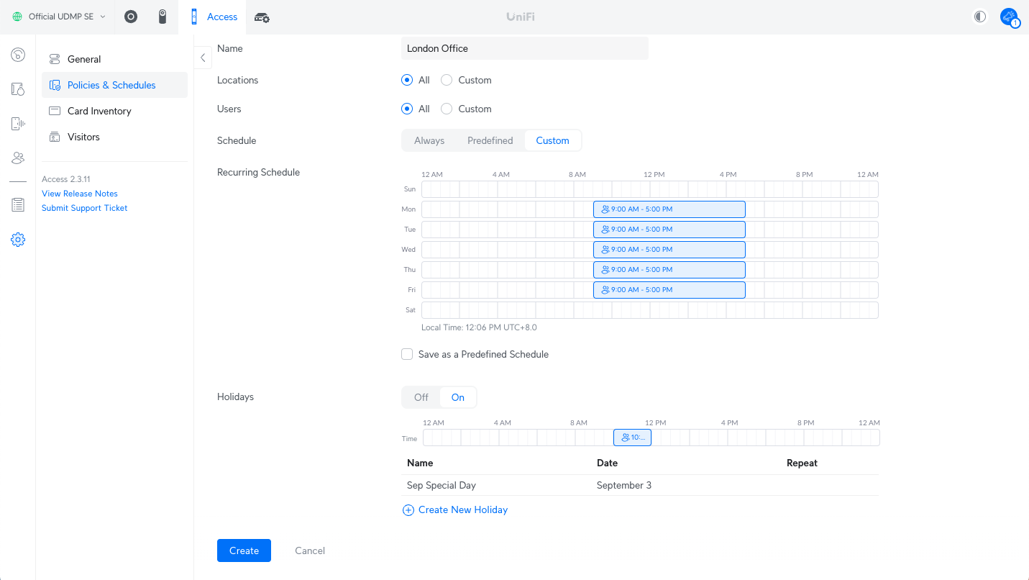Edit the Name field London Office
1029x580 pixels.
[x=525, y=48]
